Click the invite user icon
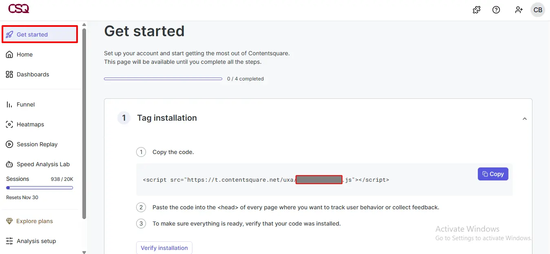Image resolution: width=550 pixels, height=254 pixels. pos(519,10)
